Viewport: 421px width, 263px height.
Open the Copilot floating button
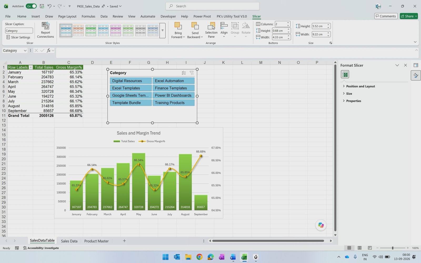point(321,225)
